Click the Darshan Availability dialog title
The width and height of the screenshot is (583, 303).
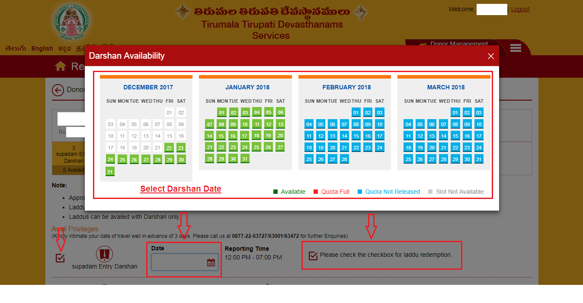[x=127, y=56]
